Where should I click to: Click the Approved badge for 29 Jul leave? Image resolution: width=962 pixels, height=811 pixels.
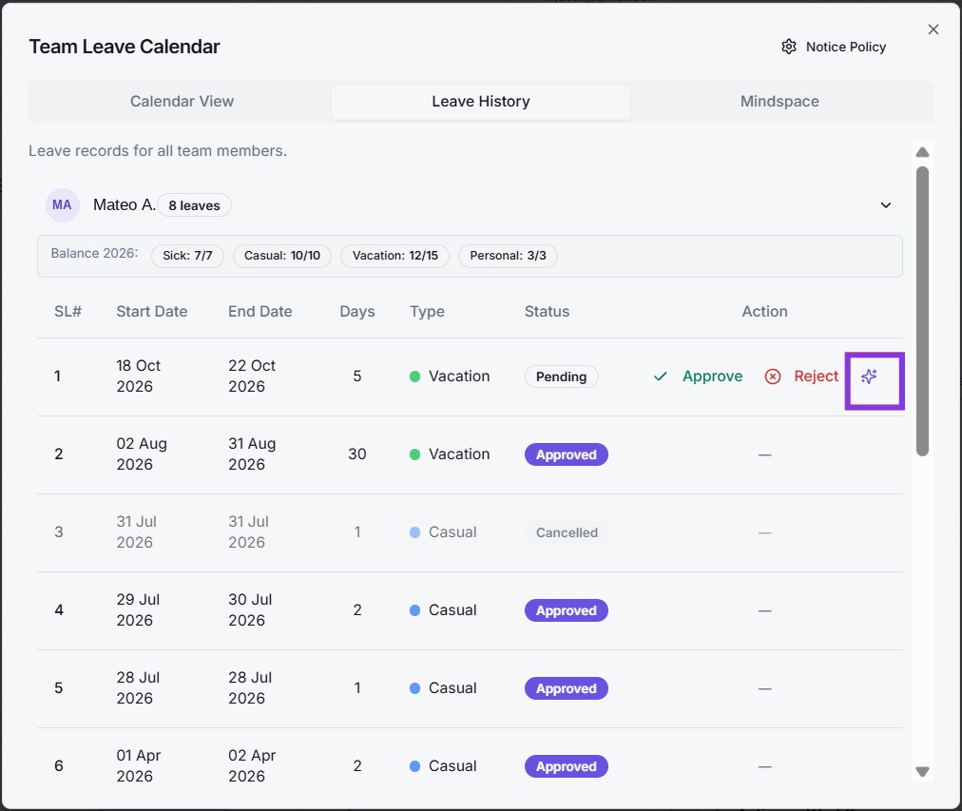coord(567,610)
